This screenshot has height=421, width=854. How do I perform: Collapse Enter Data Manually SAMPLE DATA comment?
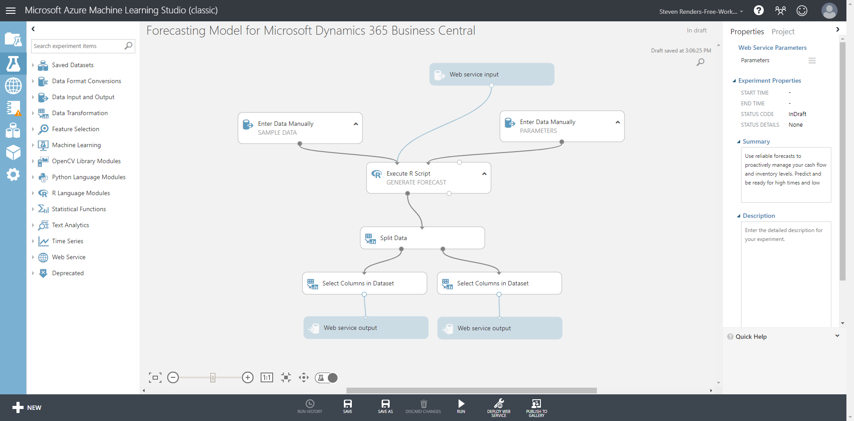pos(355,124)
